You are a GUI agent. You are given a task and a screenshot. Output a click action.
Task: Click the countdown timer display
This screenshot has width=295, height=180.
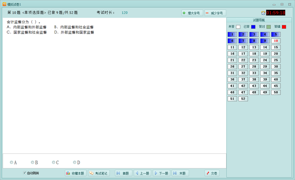(276, 13)
